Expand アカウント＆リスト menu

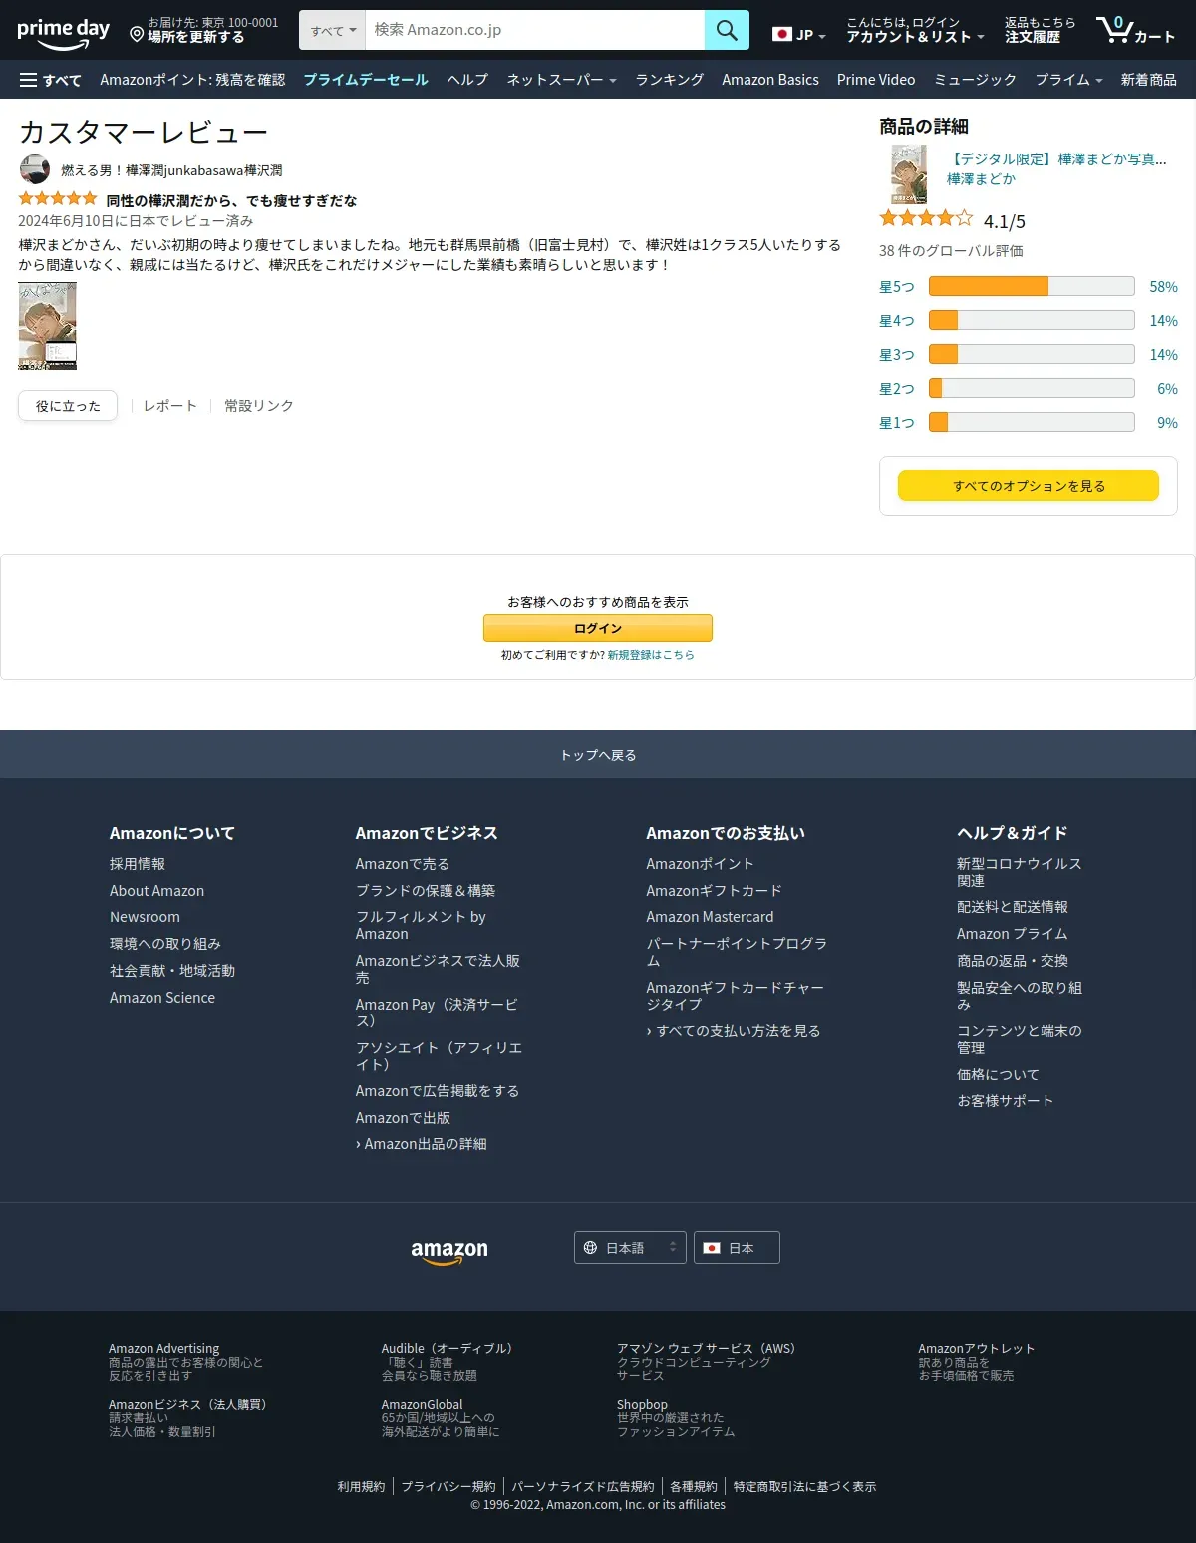tap(915, 30)
